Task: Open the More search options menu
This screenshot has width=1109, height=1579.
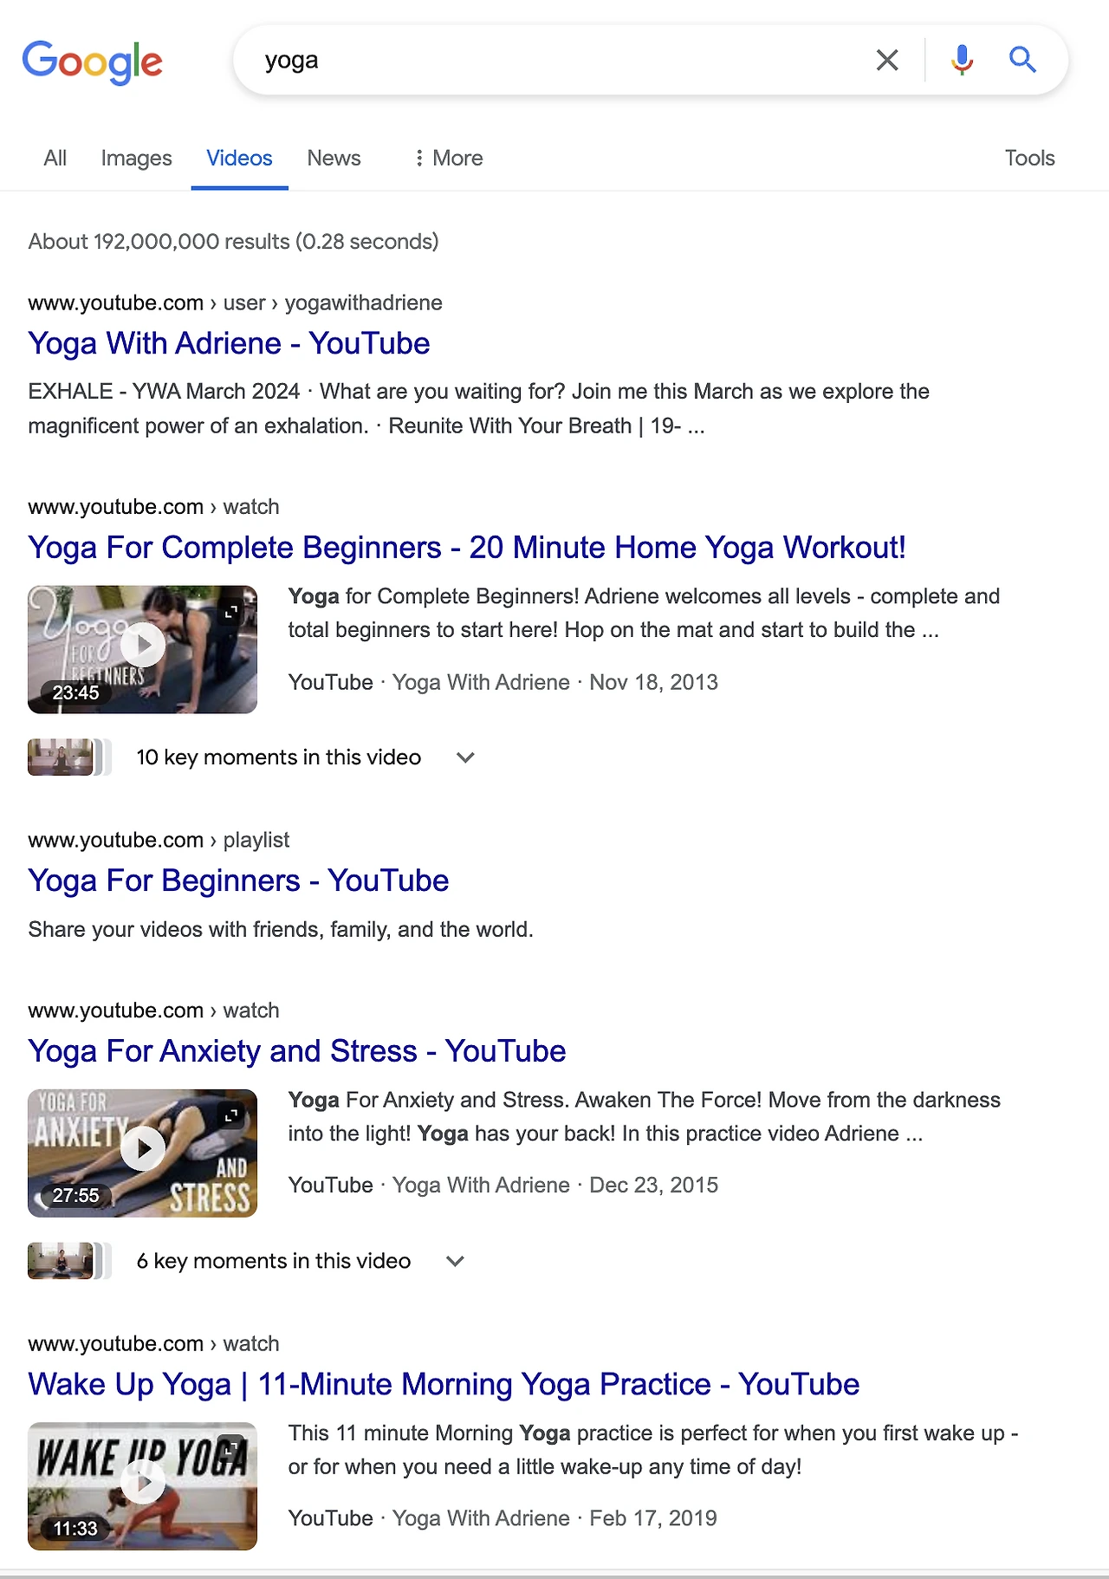Action: (x=448, y=158)
